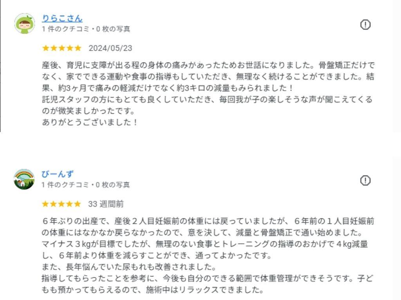401x300 pixels.
Task: Open びーんず's rainbow profile avatar
Action: tap(24, 179)
